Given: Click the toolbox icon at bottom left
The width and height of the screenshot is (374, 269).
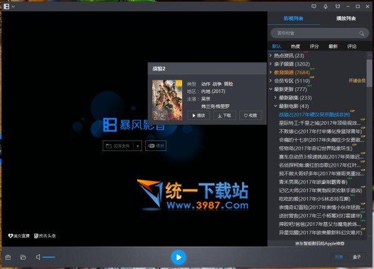Looking at the screenshot, I should pos(8,257).
